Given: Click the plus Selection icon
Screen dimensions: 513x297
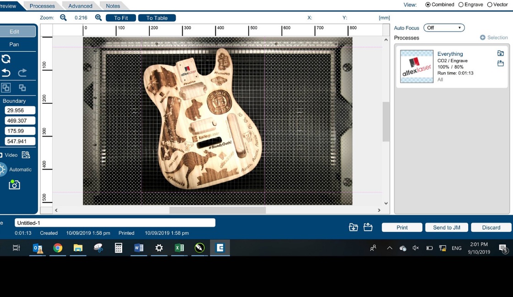Looking at the screenshot, I should coord(483,37).
